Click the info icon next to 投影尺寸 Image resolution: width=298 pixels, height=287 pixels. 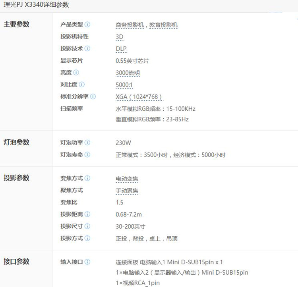[x=87, y=226]
